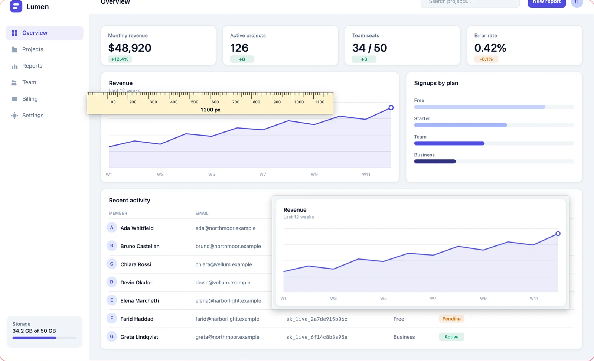
Task: Click the Business plan signups bar
Action: (x=494, y=162)
